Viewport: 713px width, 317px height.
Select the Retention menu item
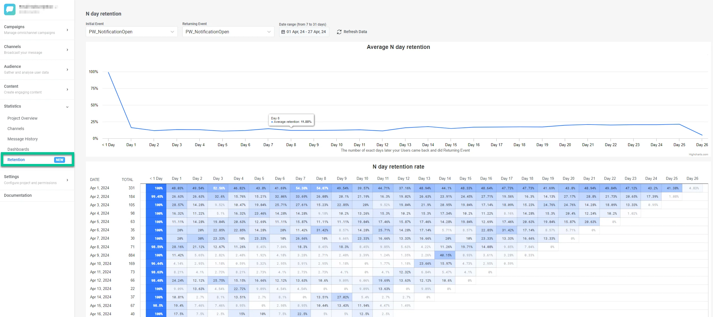(x=16, y=160)
